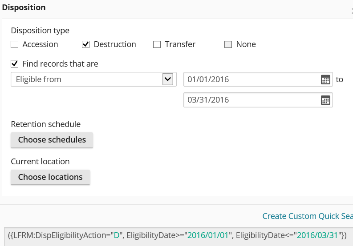Click the Choose locations button

pos(50,177)
